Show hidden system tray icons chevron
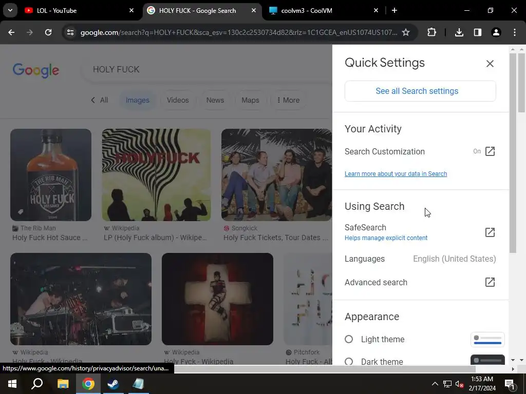Image resolution: width=526 pixels, height=394 pixels. pyautogui.click(x=435, y=384)
